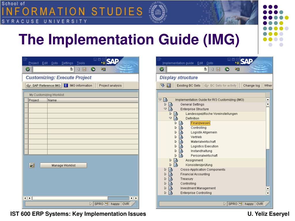Expand Finanzwesen node
Screen dimensions: 295x221
point(176,123)
